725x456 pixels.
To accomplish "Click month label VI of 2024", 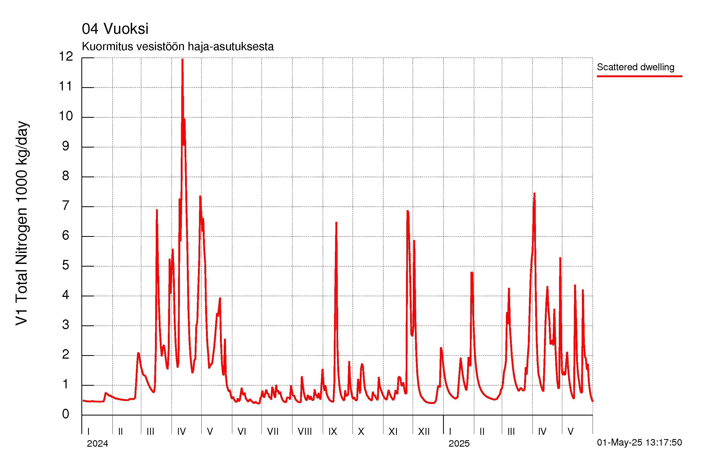I will (242, 432).
